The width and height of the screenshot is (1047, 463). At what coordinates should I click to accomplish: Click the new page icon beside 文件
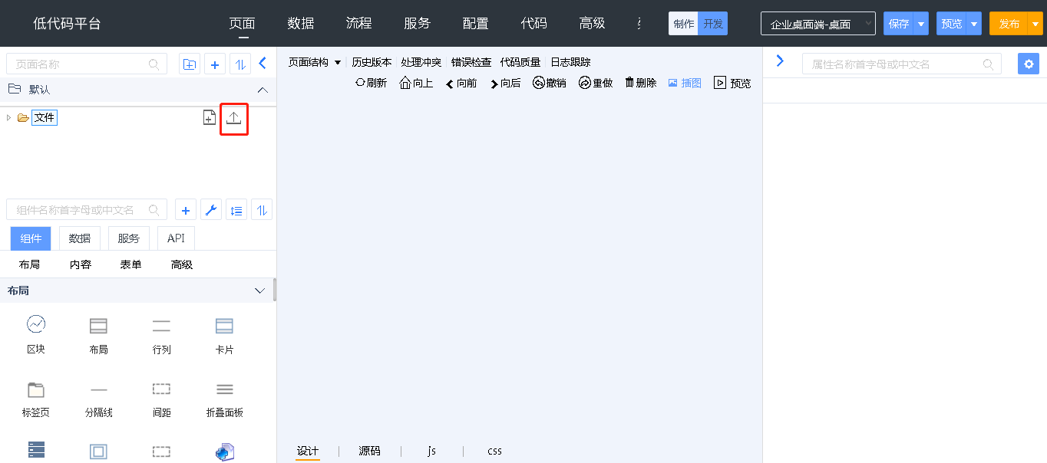click(209, 118)
